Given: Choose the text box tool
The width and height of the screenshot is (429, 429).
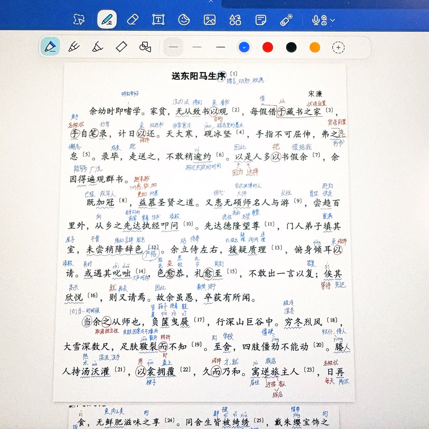Looking at the screenshot, I should (158, 20).
